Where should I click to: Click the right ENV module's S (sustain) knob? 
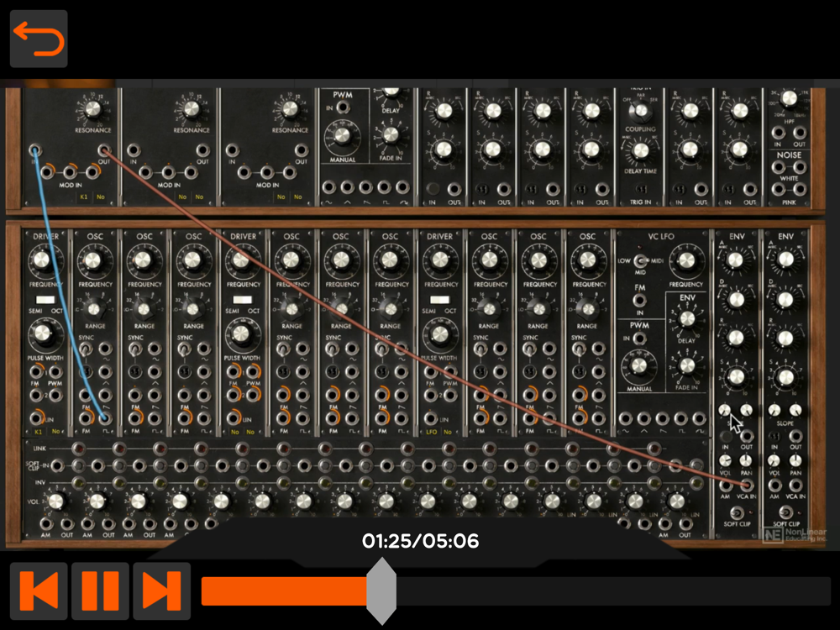click(x=785, y=377)
